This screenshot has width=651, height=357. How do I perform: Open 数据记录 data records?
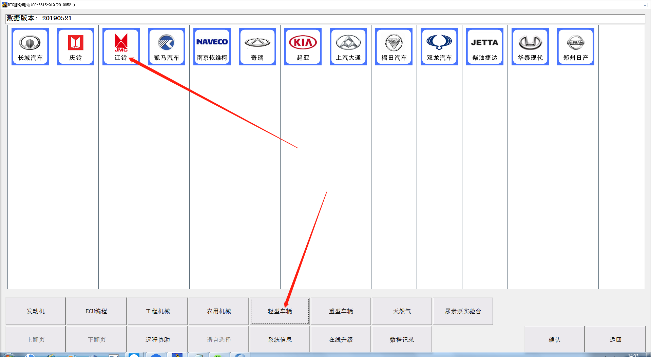point(402,339)
